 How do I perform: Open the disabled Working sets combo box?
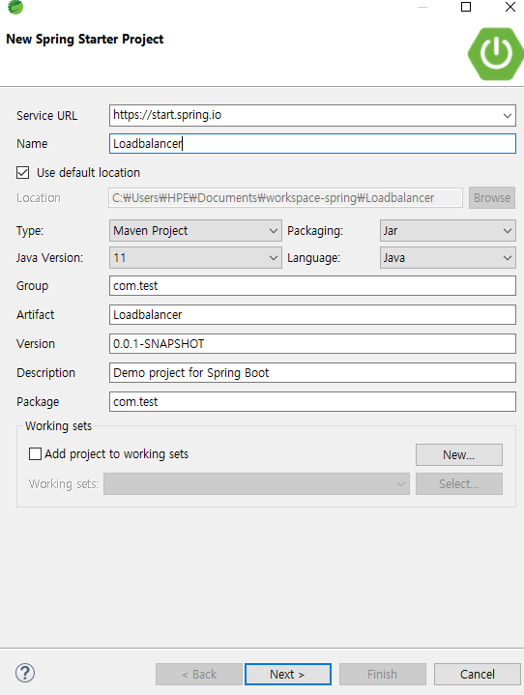click(256, 483)
